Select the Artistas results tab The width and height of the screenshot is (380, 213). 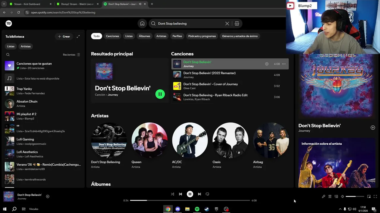[x=161, y=36]
